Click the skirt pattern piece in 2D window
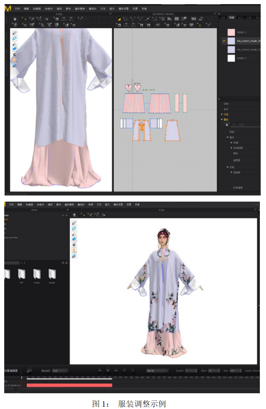The height and width of the screenshot is (409, 266). (134, 103)
